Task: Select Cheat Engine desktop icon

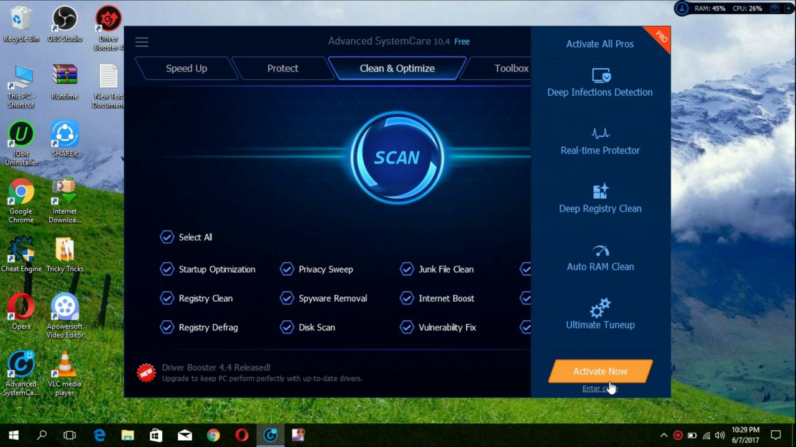Action: 21,255
